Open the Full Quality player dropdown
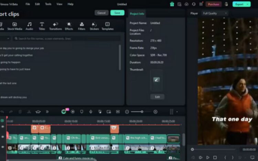This screenshot has height=161, width=258. pyautogui.click(x=215, y=13)
